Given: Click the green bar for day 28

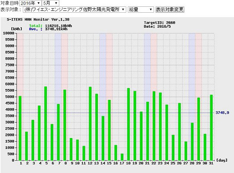Looking at the screenshot, I should [x=192, y=142].
